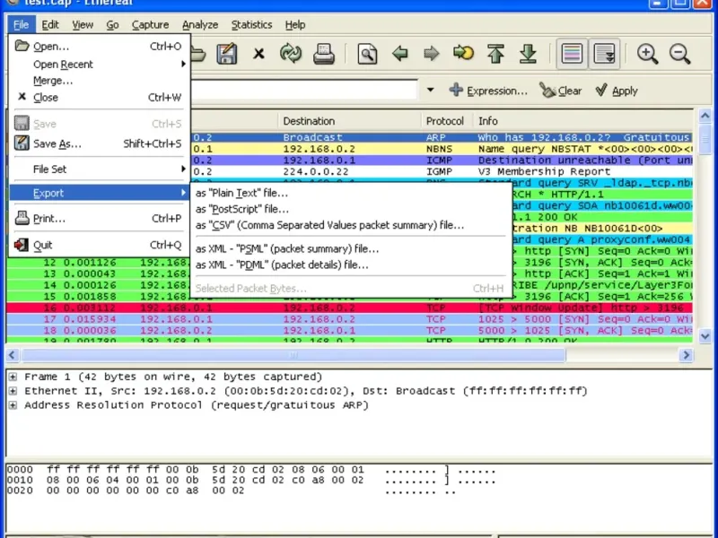Click the find packet magnifier icon
The height and width of the screenshot is (538, 718).
(367, 54)
